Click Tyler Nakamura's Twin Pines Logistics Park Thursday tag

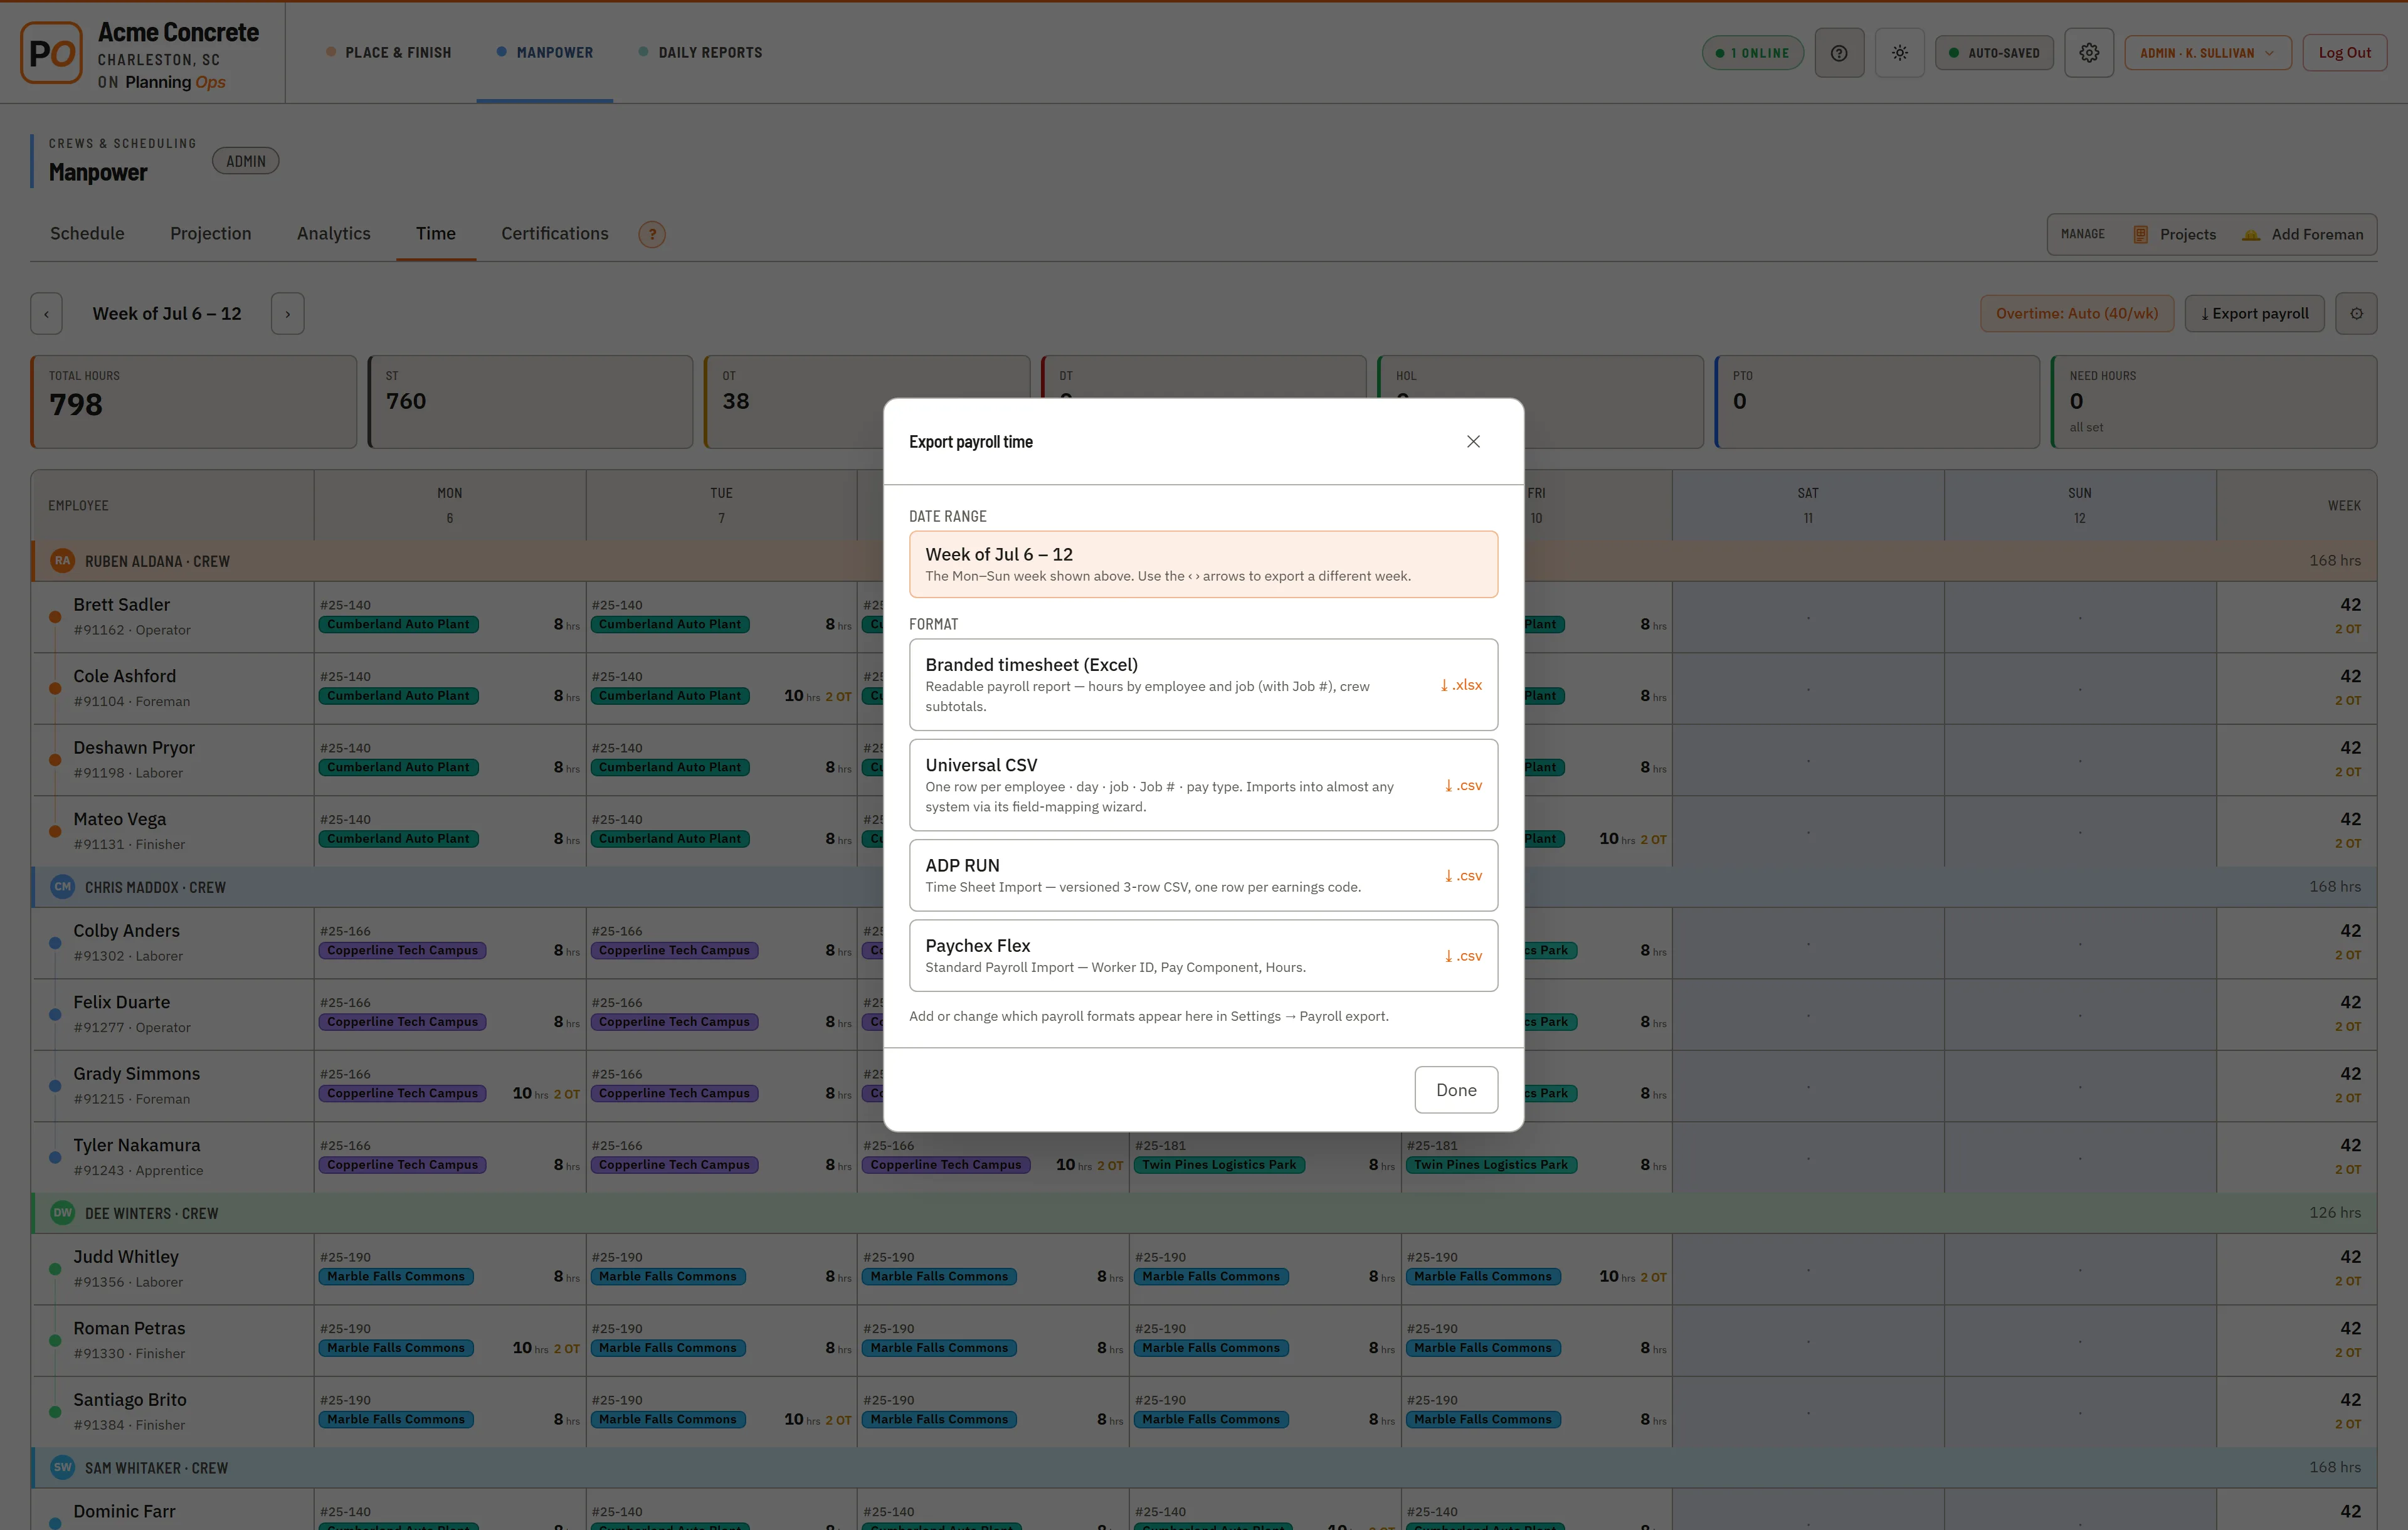click(1219, 1165)
